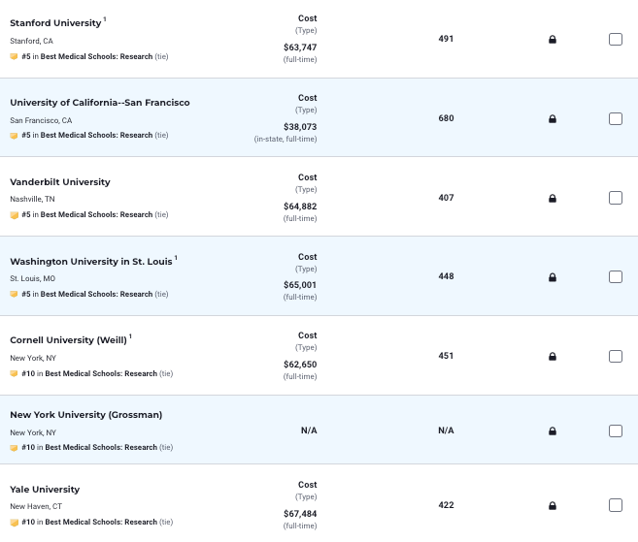Enable the Cornell University (Weill) checkbox
The width and height of the screenshot is (638, 542).
(x=616, y=357)
